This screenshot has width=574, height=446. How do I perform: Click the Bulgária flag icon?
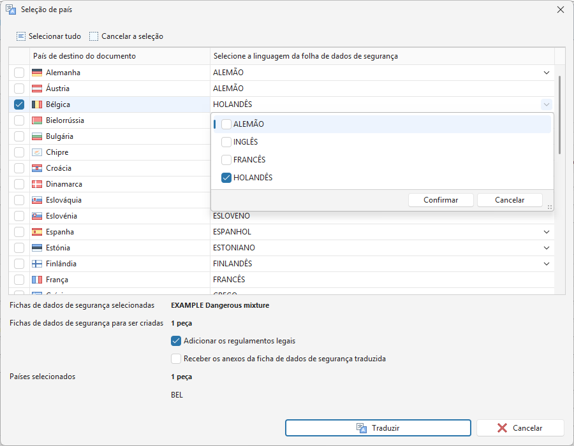(37, 136)
